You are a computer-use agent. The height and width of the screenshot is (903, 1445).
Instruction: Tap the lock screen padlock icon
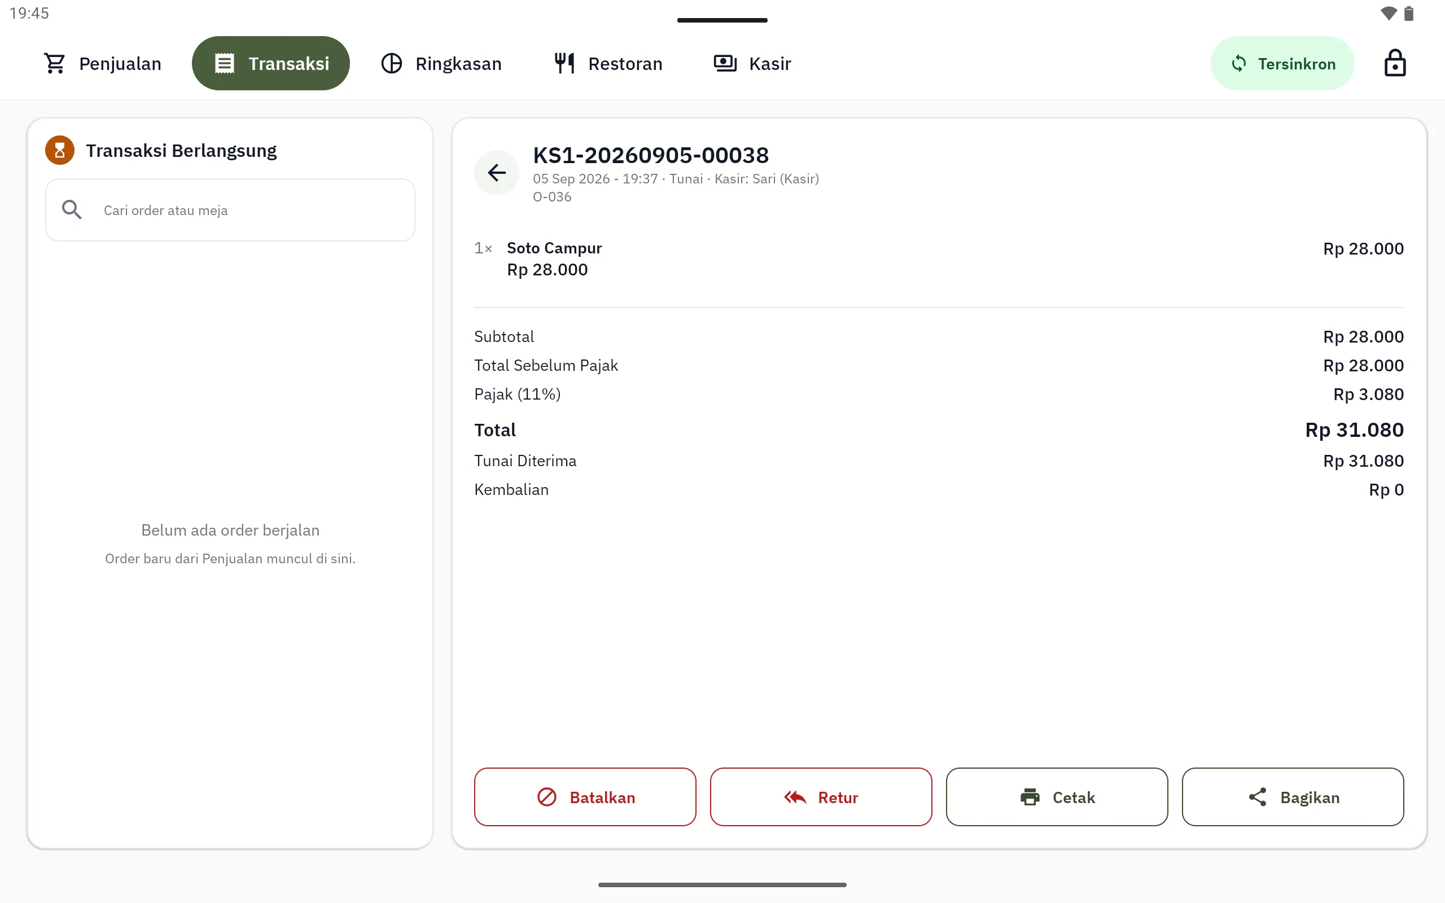click(1395, 63)
